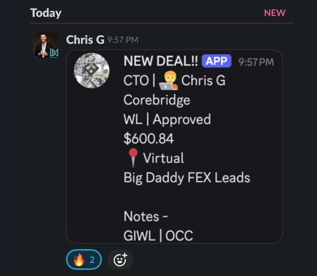
Task: Click the Today date divider
Action: pyautogui.click(x=46, y=13)
